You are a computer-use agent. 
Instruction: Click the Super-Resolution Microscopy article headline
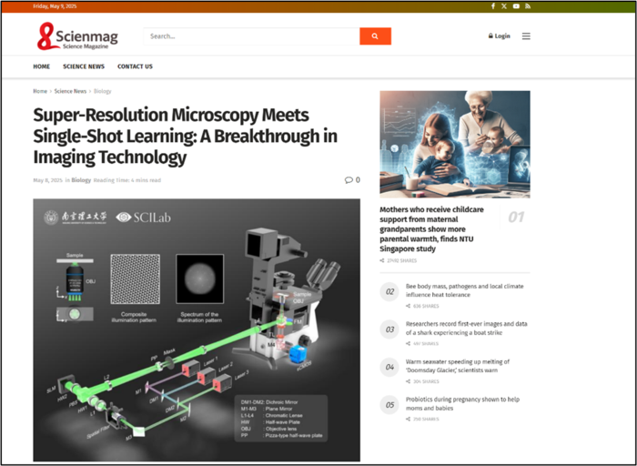coord(186,137)
